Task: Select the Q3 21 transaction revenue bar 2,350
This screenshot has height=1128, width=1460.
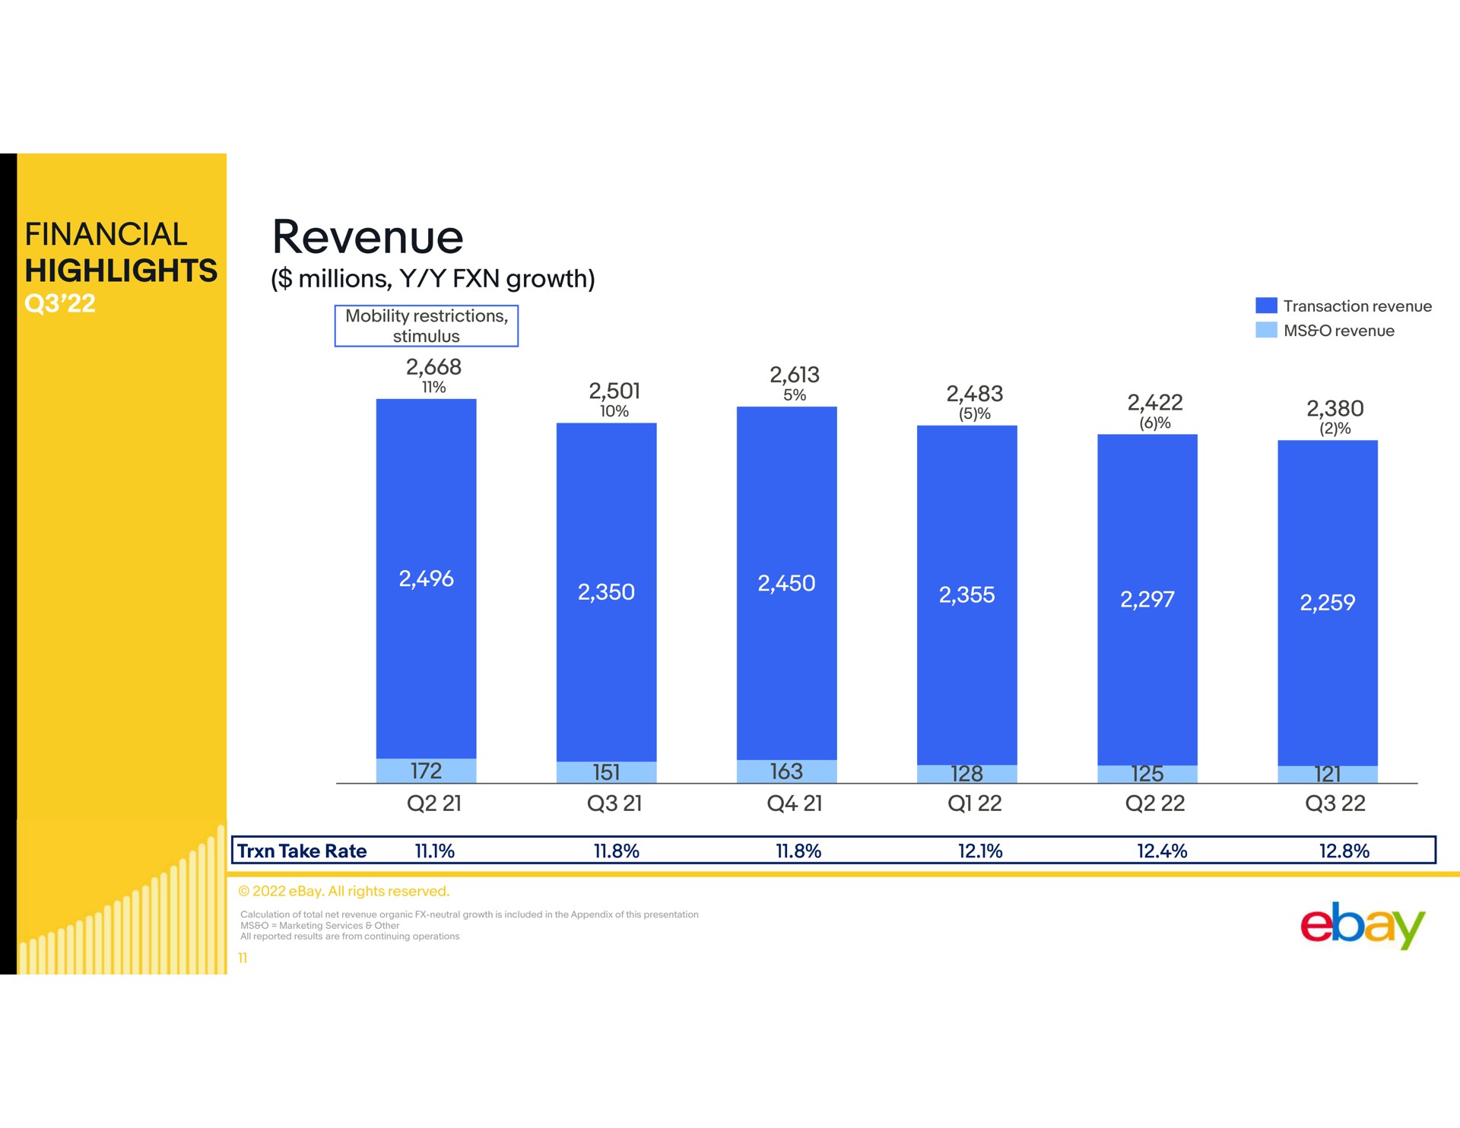Action: (x=607, y=592)
